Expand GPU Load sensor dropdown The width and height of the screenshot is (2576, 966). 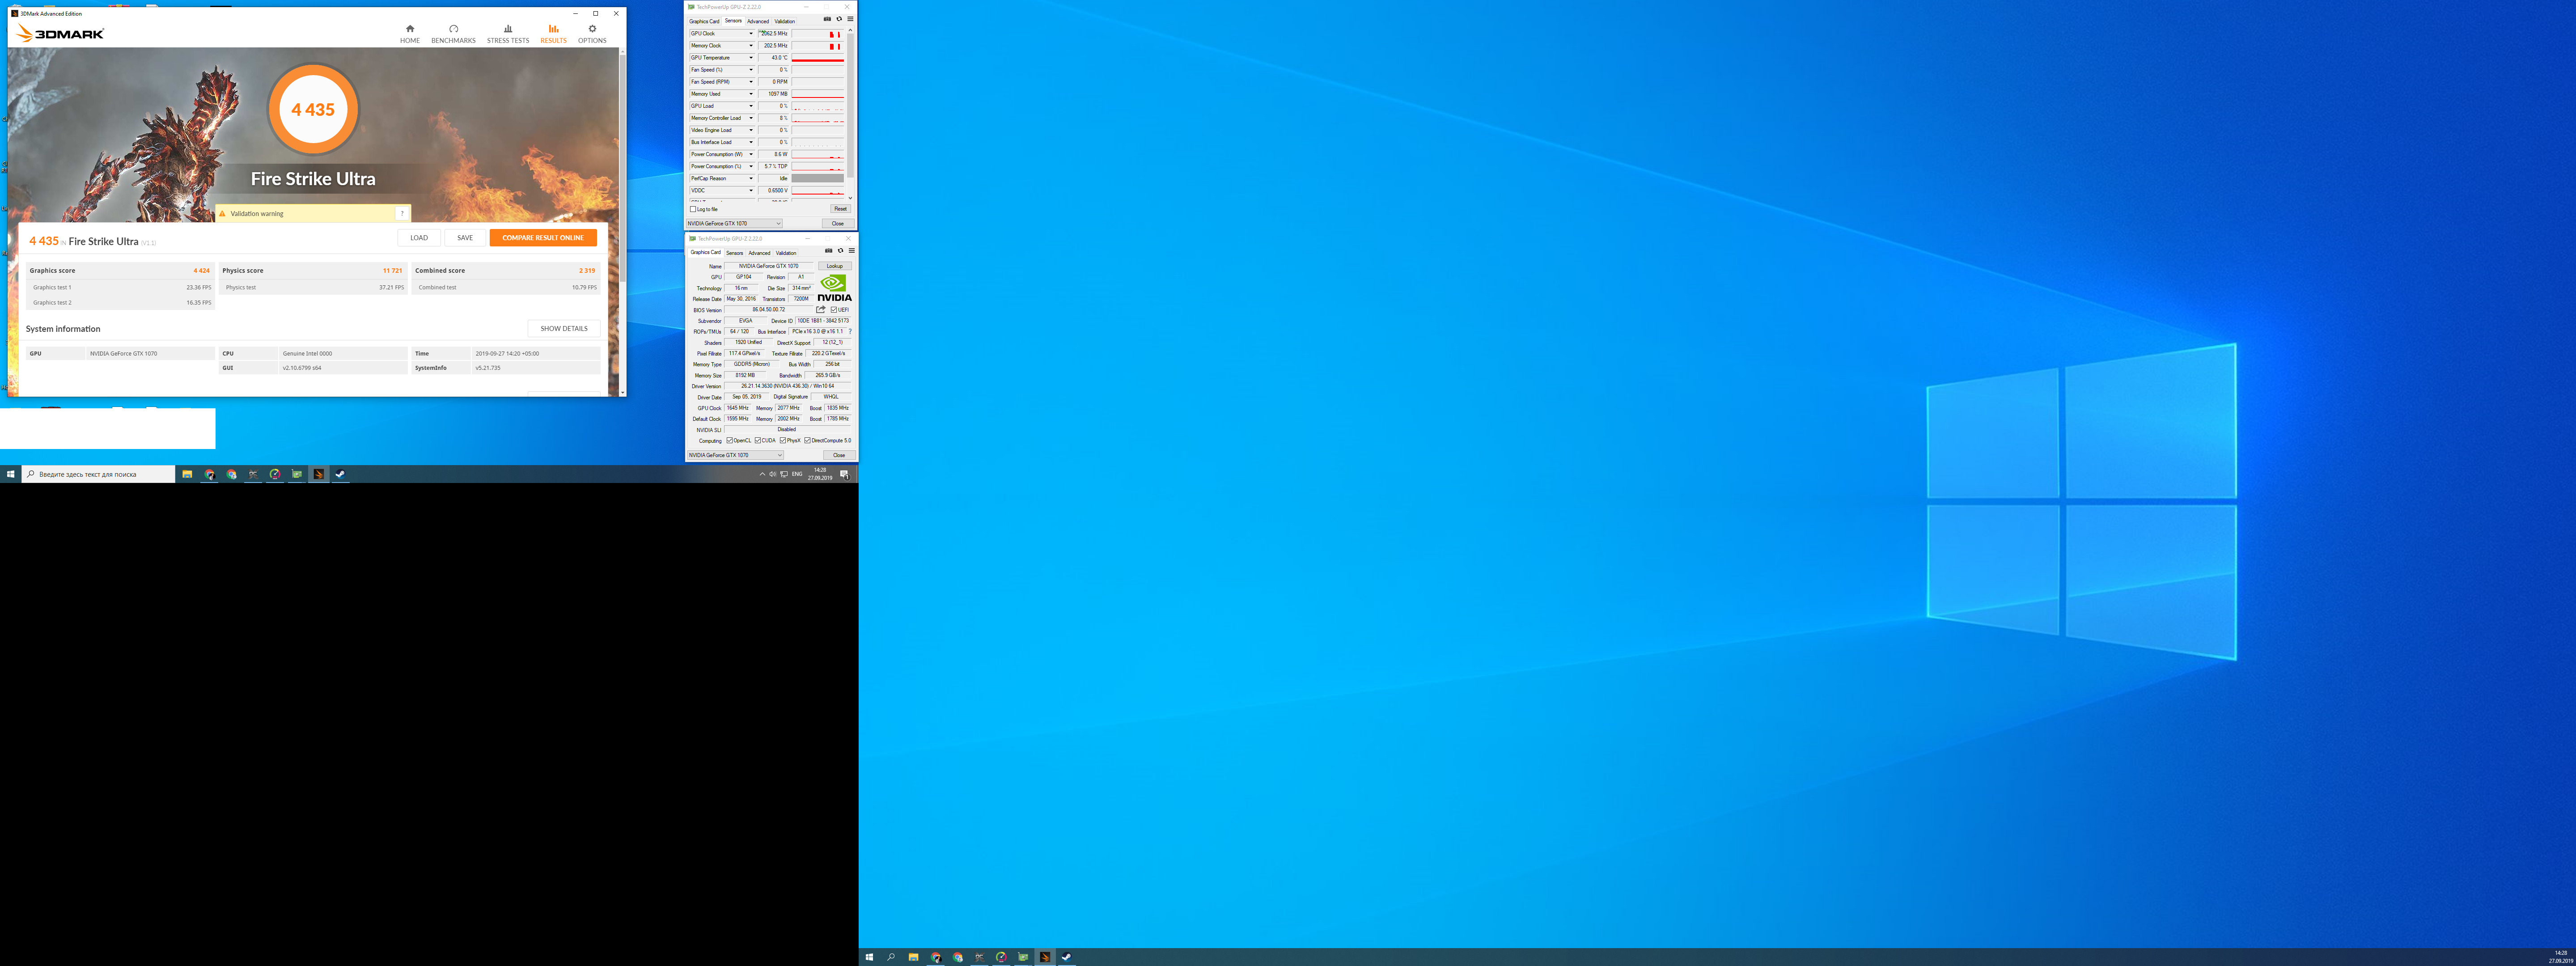click(x=751, y=106)
